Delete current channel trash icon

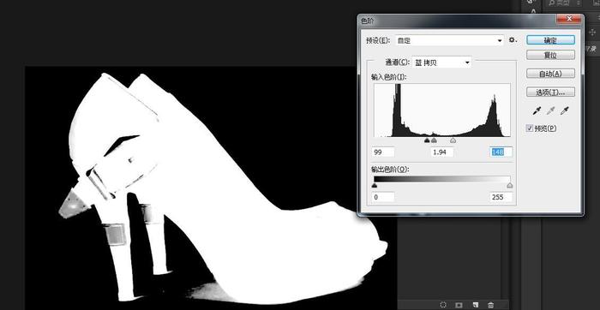(x=490, y=305)
